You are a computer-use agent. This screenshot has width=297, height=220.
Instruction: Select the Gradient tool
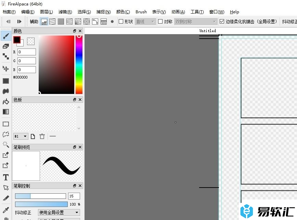pos(6,112)
